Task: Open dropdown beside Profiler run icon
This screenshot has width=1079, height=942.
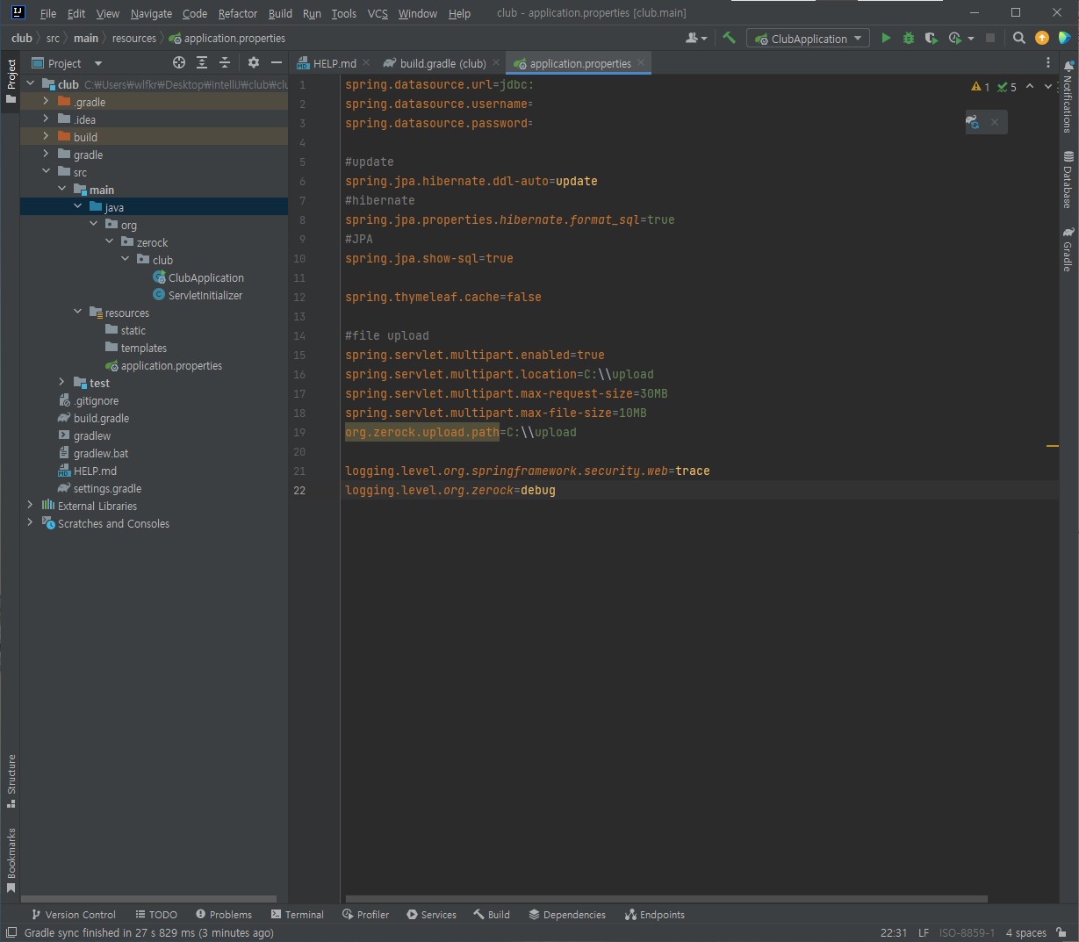Action: click(971, 39)
